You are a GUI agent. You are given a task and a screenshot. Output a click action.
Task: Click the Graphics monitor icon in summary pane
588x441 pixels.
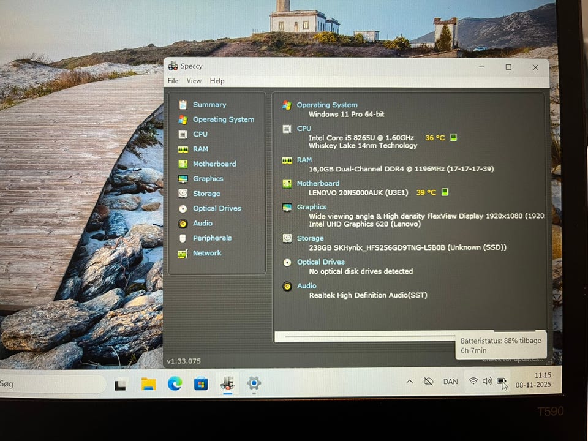[x=287, y=208]
